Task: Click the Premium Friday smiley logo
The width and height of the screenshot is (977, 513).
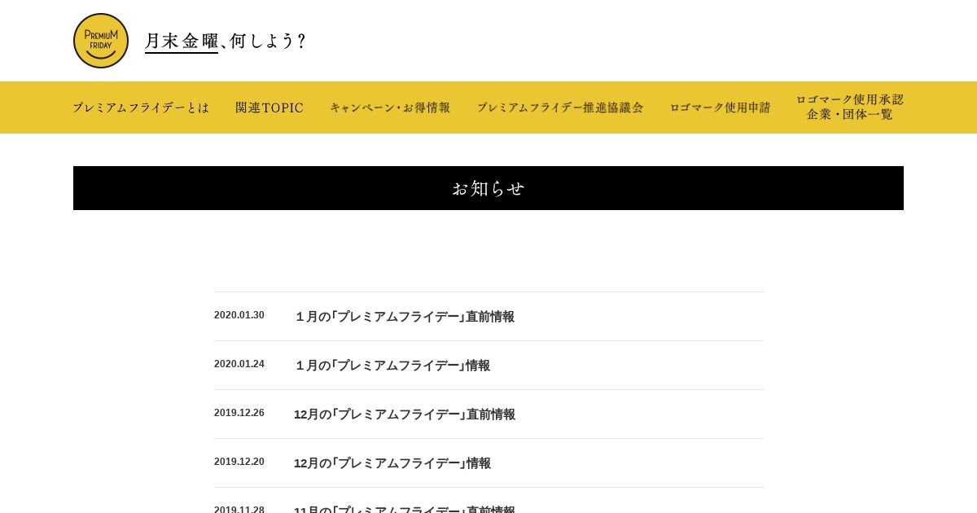Action: [101, 41]
